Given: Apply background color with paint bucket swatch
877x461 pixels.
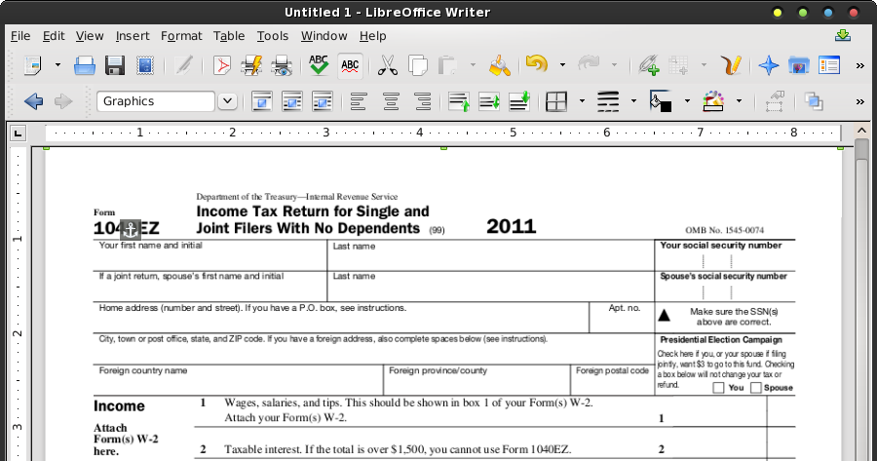Looking at the screenshot, I should [661, 101].
